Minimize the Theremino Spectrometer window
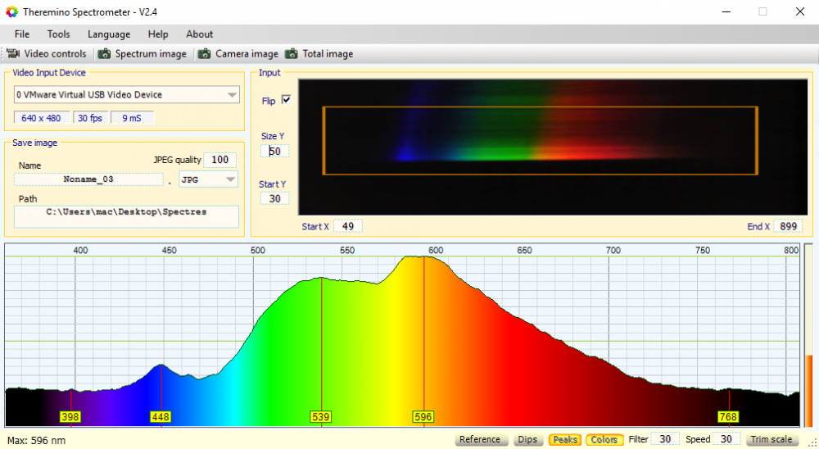819x449 pixels. 726,11
